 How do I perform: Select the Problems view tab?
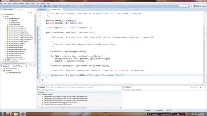(x=42, y=88)
